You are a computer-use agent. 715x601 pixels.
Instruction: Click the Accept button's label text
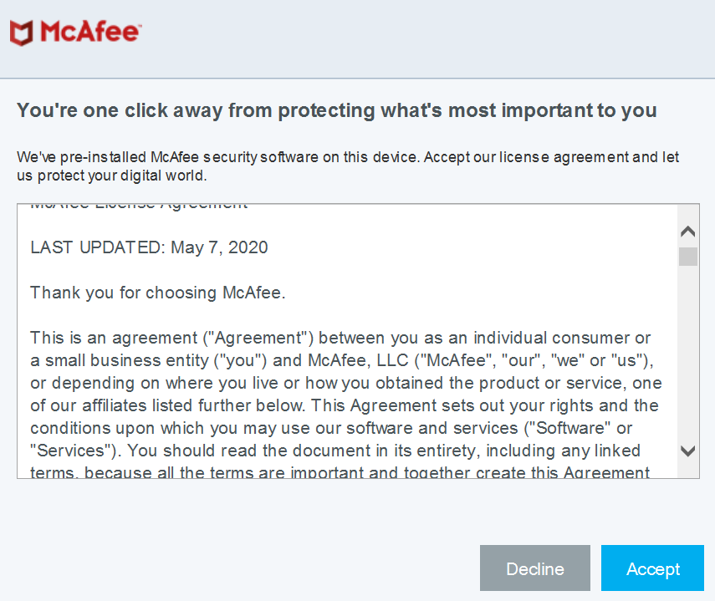click(x=652, y=568)
